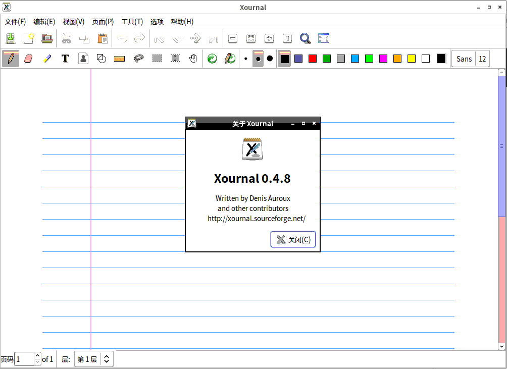The width and height of the screenshot is (507, 369).
Task: Choose the Insert Image tool
Action: [83, 59]
